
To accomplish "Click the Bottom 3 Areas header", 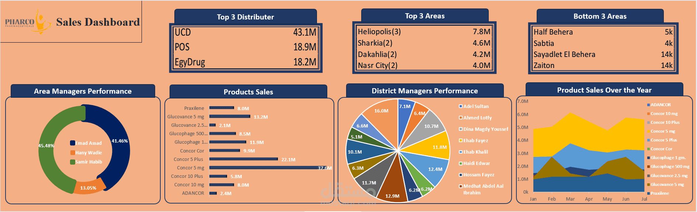I will coord(600,16).
